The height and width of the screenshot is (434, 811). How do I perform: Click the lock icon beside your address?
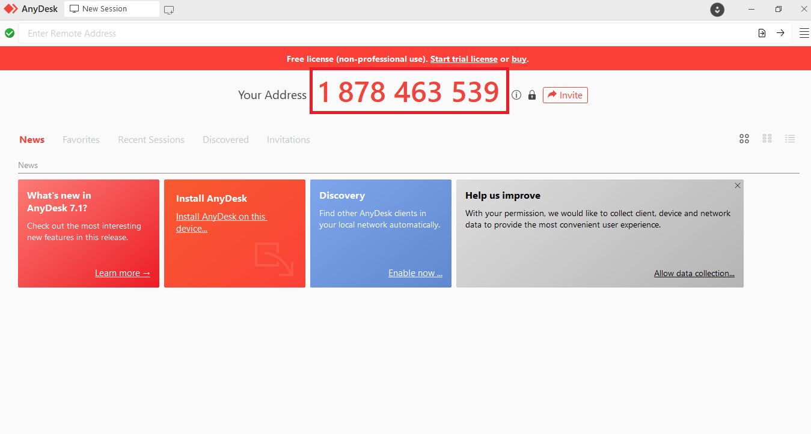tap(531, 95)
